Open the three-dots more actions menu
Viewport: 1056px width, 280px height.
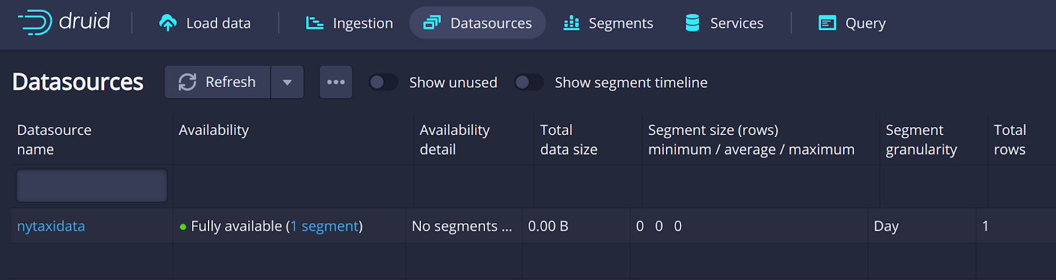[x=336, y=82]
